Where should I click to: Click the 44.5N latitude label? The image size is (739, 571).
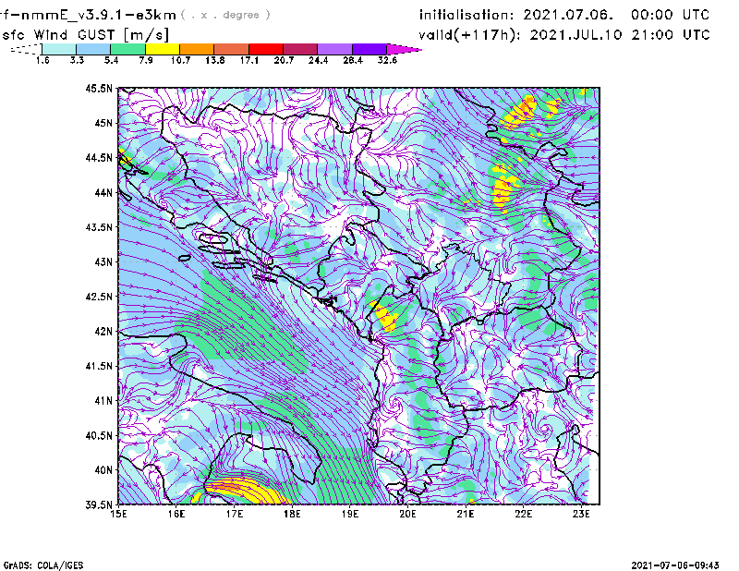click(99, 158)
